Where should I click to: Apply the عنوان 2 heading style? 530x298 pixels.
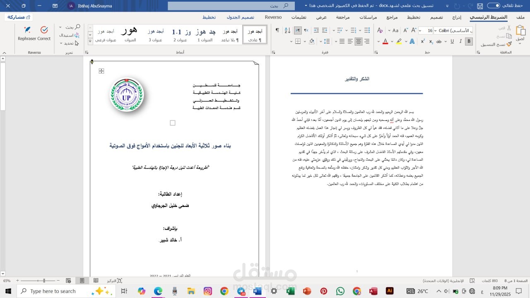point(180,35)
